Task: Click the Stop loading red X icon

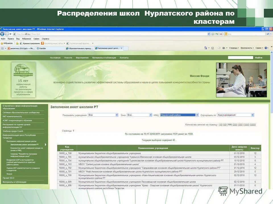Action: tap(221, 34)
